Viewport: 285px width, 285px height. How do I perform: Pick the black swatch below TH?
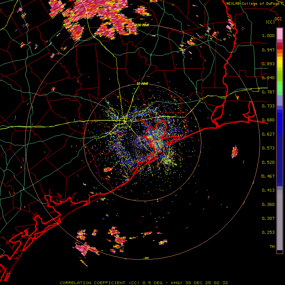tap(280, 252)
